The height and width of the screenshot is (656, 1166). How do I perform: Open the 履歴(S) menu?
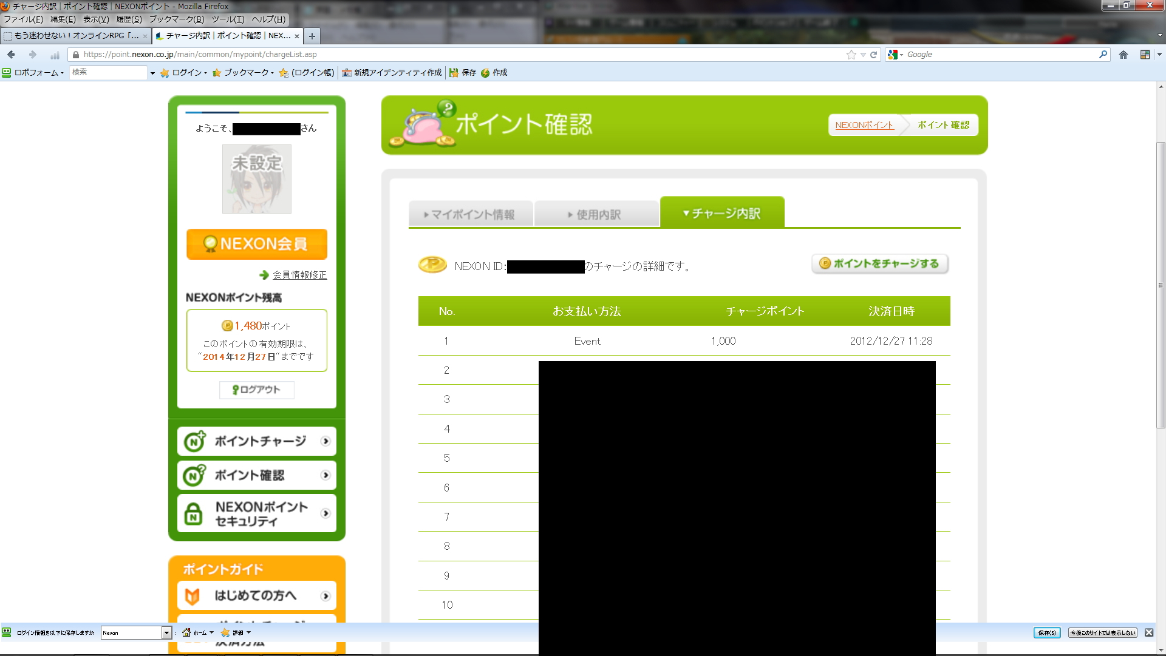[129, 19]
